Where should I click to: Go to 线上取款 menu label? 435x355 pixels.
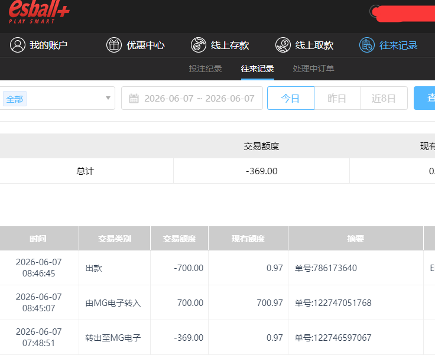[314, 45]
